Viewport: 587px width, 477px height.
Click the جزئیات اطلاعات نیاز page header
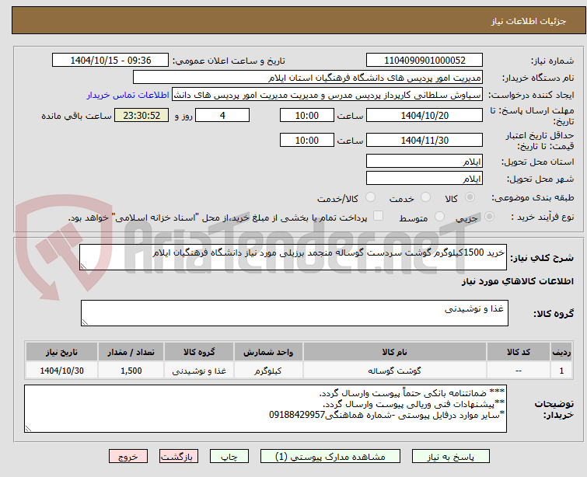click(x=528, y=21)
